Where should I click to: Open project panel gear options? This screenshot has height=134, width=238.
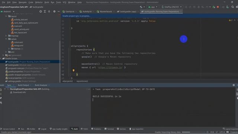(54, 12)
